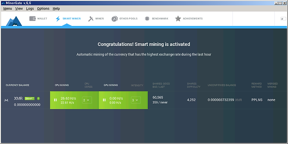The width and height of the screenshot is (288, 144).
Task: Switch to the Wallet tab
Action: click(x=42, y=18)
